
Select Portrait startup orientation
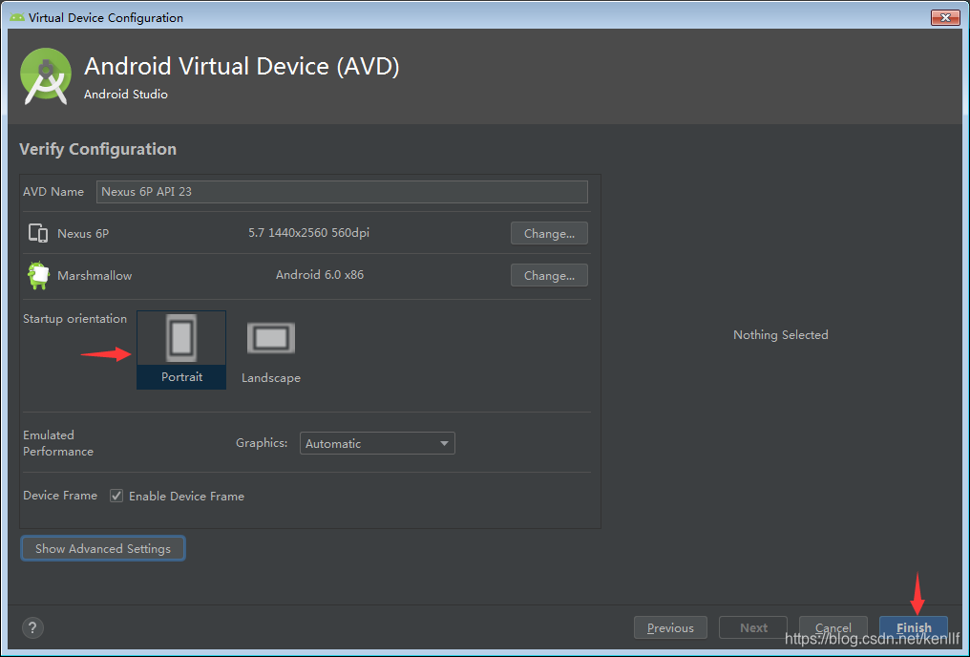tap(181, 350)
